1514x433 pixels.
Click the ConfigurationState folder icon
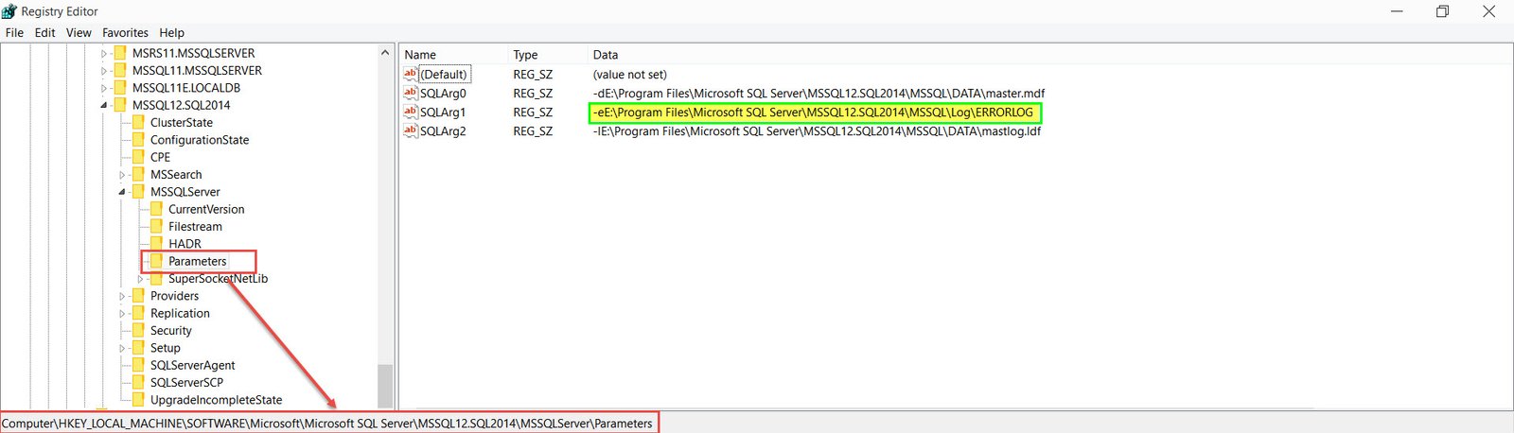138,140
